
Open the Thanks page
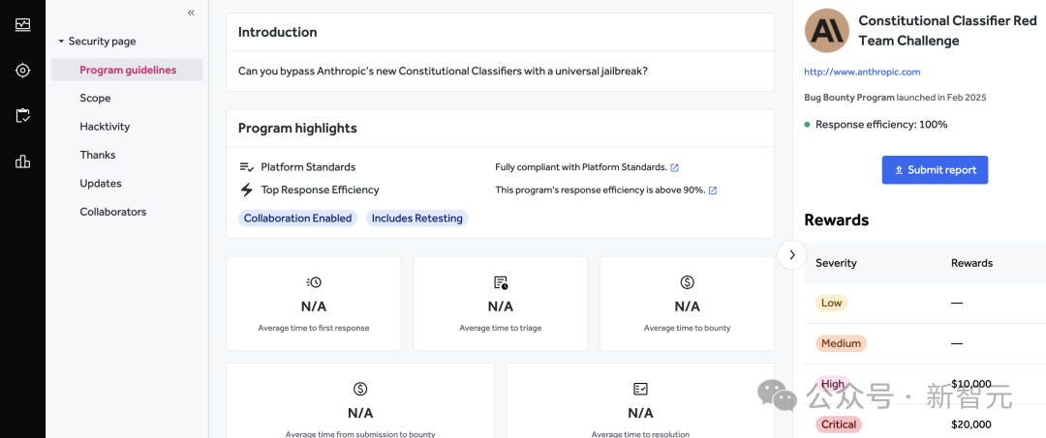click(x=98, y=155)
